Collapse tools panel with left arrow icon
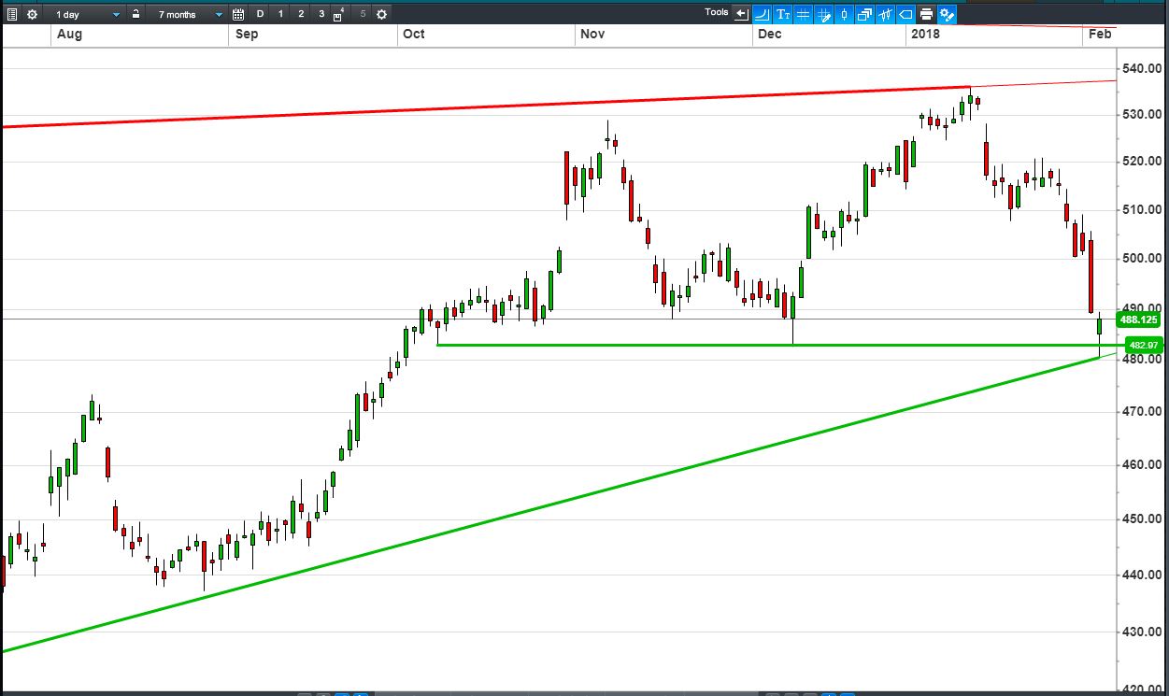Image resolution: width=1169 pixels, height=696 pixels. pyautogui.click(x=742, y=14)
